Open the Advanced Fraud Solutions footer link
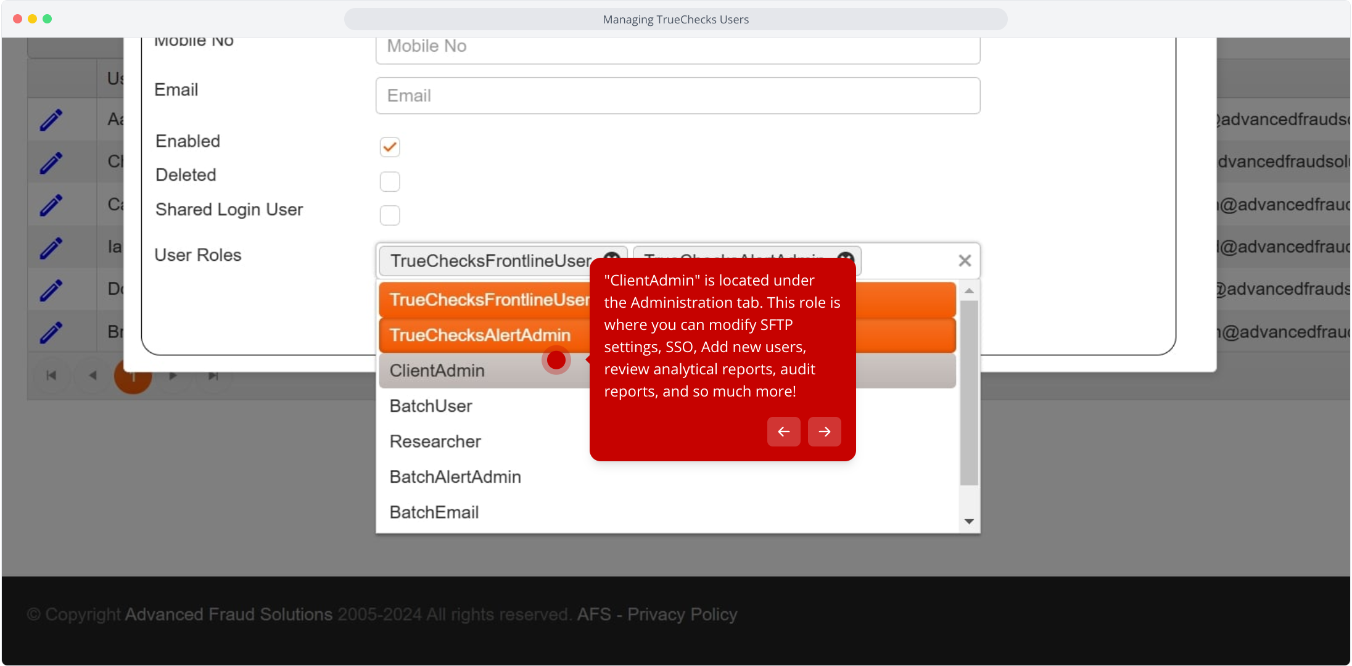Image resolution: width=1352 pixels, height=666 pixels. 229,614
